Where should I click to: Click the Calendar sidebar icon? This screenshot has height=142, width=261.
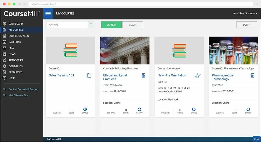pos(4,42)
